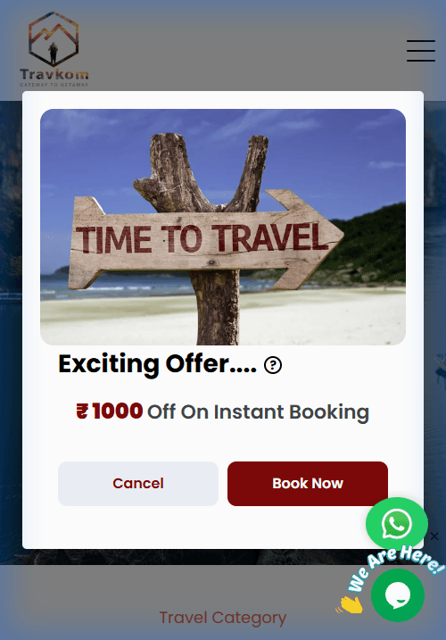Click the Travkom brand name text
This screenshot has width=446, height=640.
coord(54,74)
